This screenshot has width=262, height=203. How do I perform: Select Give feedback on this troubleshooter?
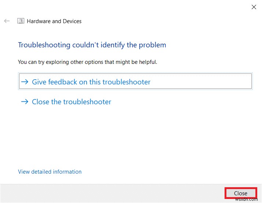pos(91,82)
